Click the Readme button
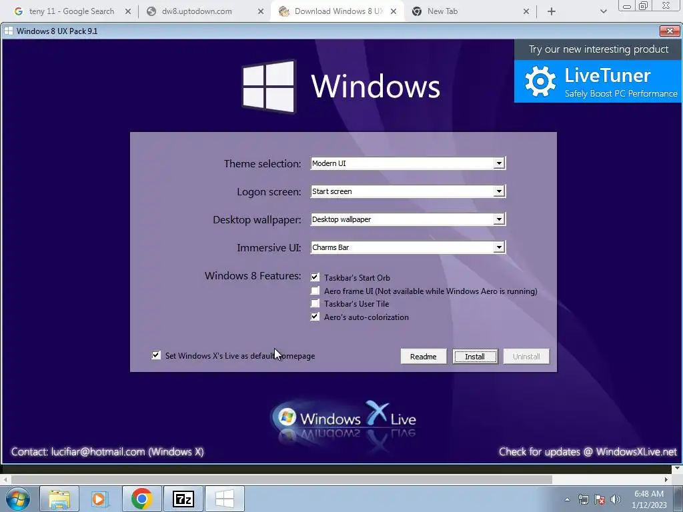This screenshot has height=512, width=683. coord(424,357)
